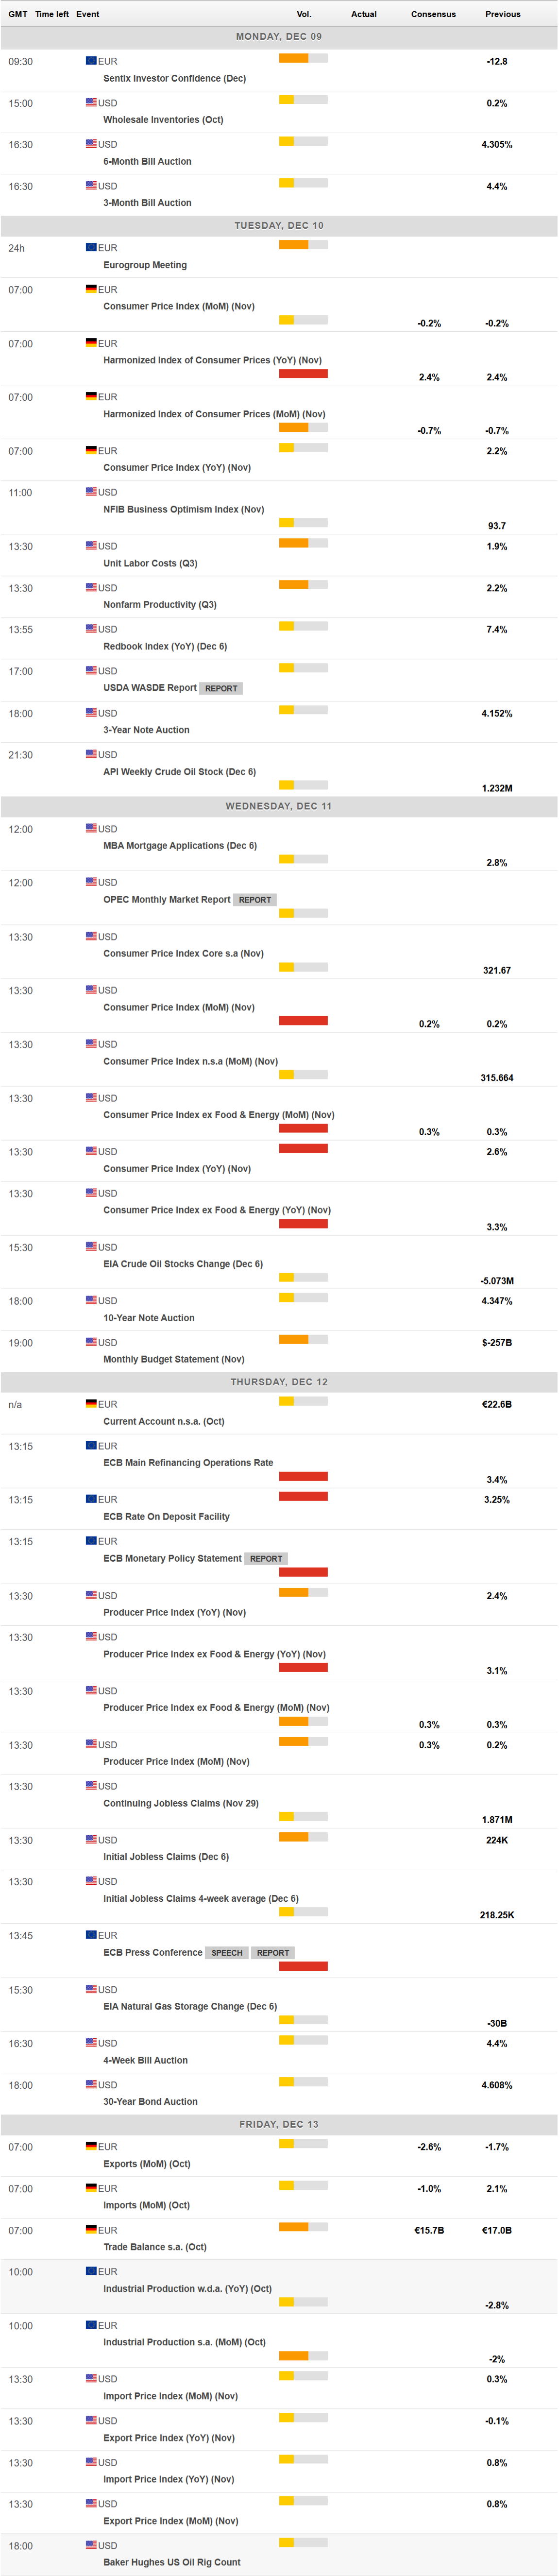The width and height of the screenshot is (559, 2576).
Task: Click the Previous column header
Action: 503,14
